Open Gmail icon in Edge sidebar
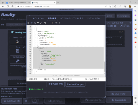Viewport: 138px width, 105px height. click(135, 38)
